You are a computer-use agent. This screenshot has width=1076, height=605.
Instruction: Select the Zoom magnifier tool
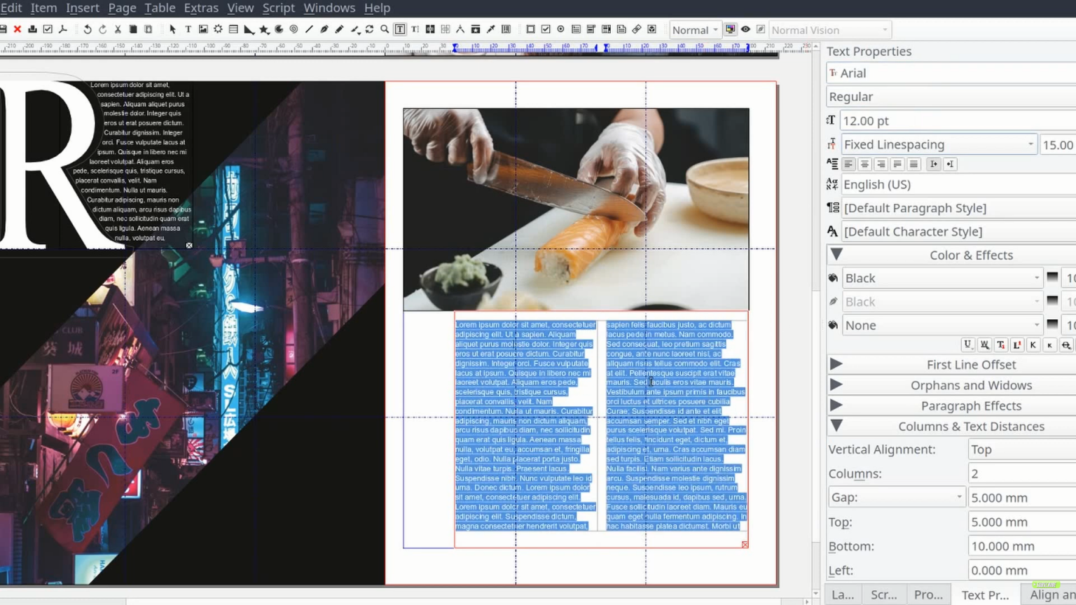[383, 29]
